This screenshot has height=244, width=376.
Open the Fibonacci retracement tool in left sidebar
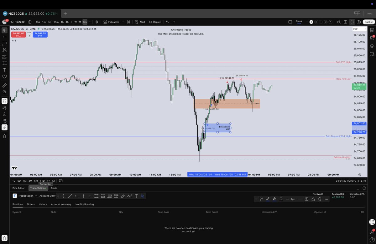[x=4, y=44]
